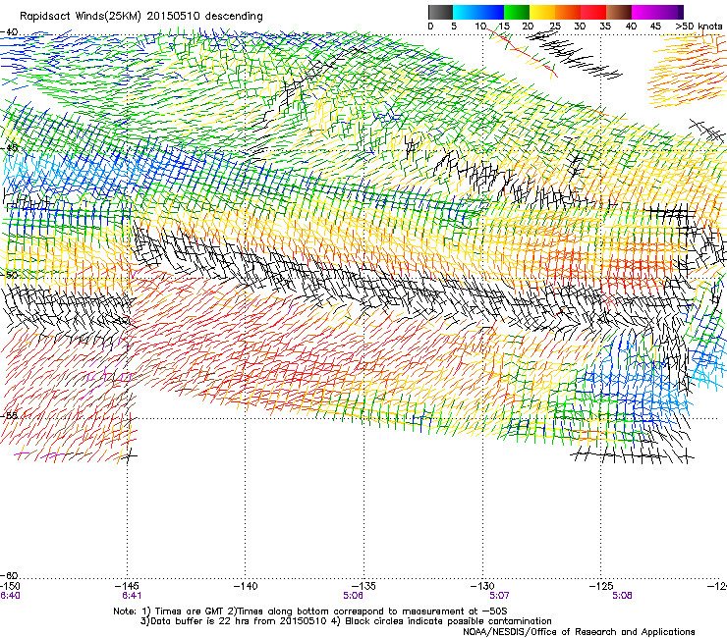Image resolution: width=727 pixels, height=638 pixels.
Task: Click the 'Times are GMT' note line
Action: (x=310, y=611)
